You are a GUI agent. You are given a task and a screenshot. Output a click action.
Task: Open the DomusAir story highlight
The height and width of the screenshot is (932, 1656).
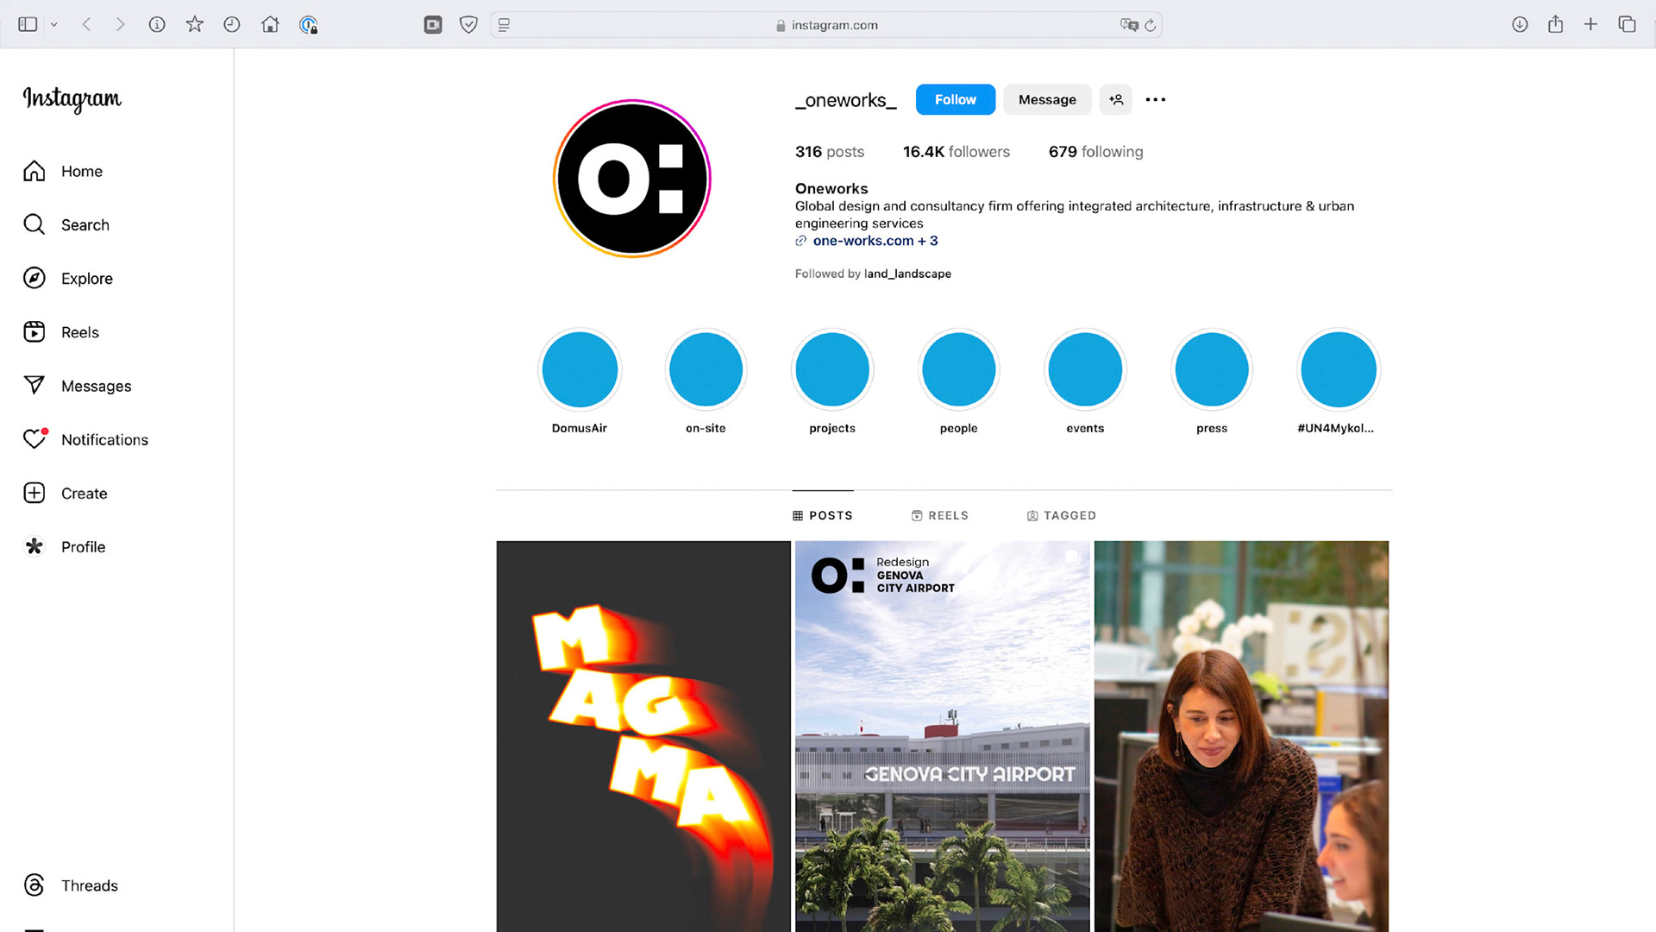coord(580,370)
